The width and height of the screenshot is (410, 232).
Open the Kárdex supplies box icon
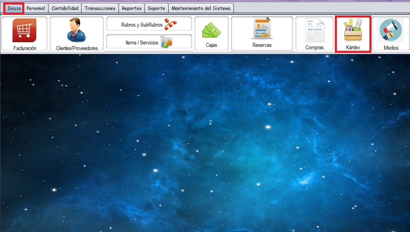353,30
